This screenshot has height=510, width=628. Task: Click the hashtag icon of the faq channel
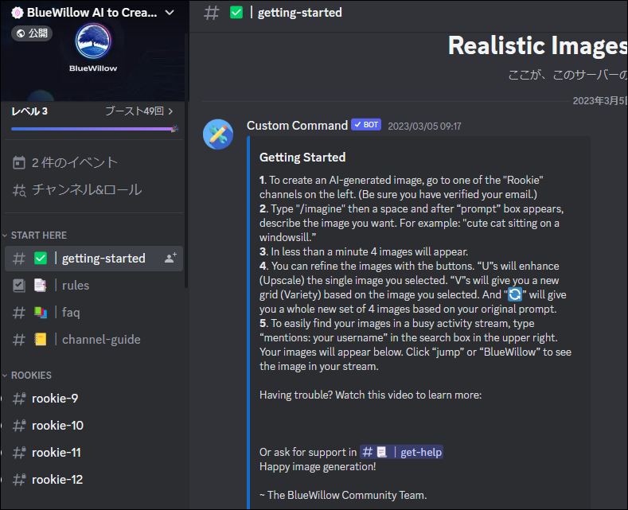[x=19, y=313]
